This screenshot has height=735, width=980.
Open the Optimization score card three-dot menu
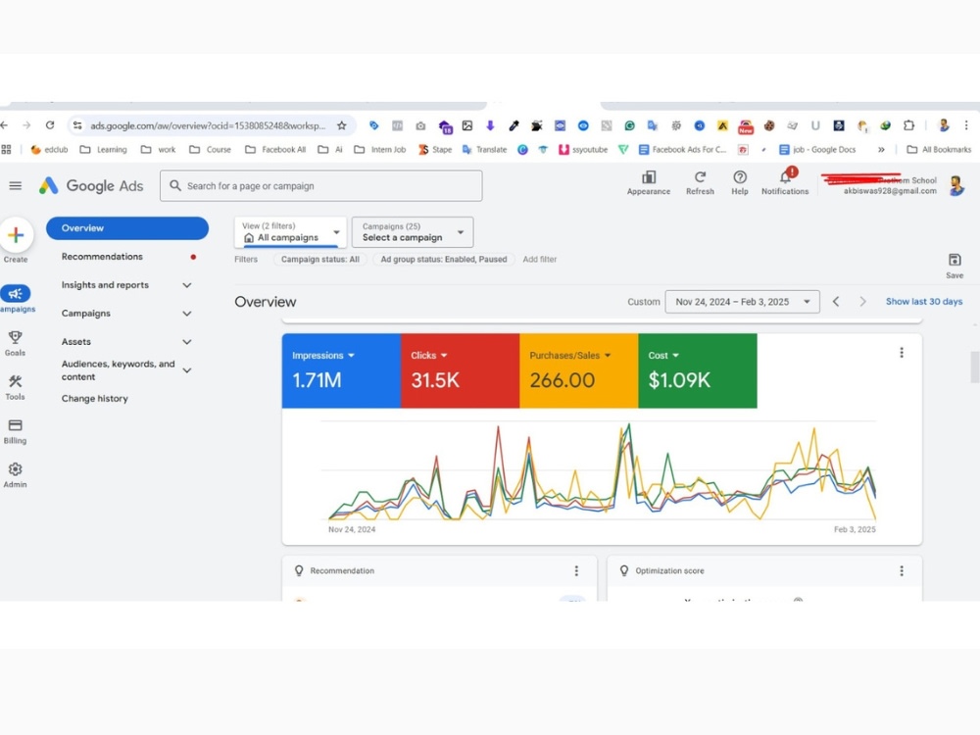pos(902,570)
